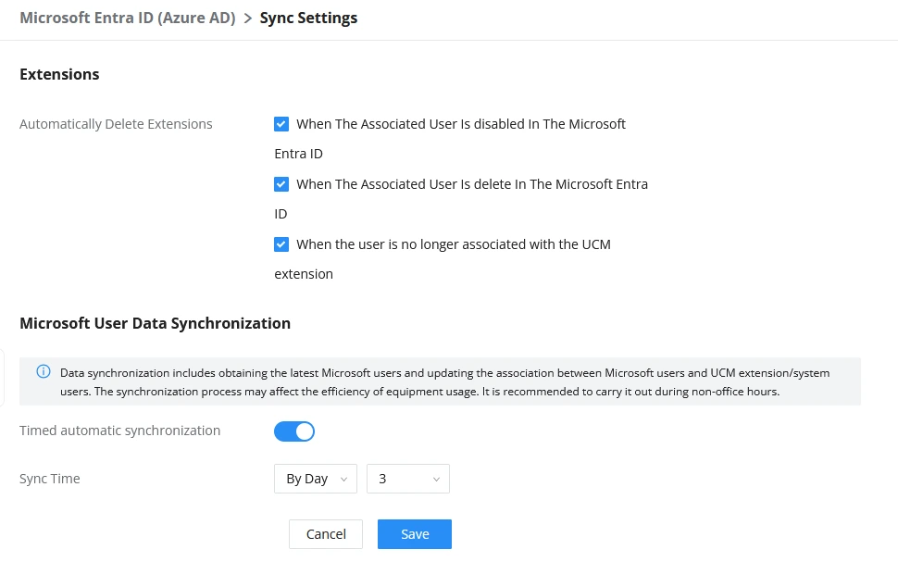This screenshot has height=562, width=898.
Task: Click the Automatically Delete Extensions label
Action: click(x=116, y=124)
